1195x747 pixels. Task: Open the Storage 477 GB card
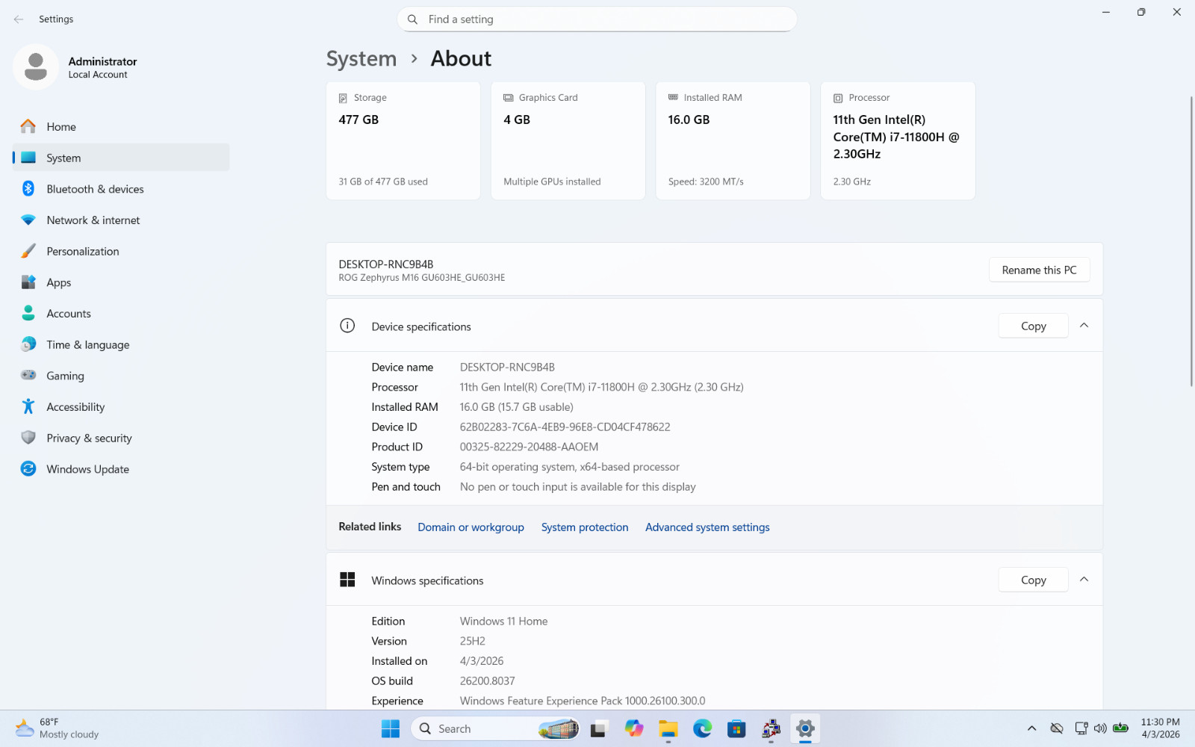[403, 140]
